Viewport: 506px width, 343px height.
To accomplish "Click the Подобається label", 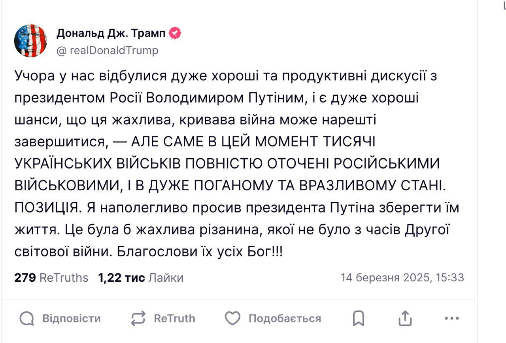I will tap(285, 318).
